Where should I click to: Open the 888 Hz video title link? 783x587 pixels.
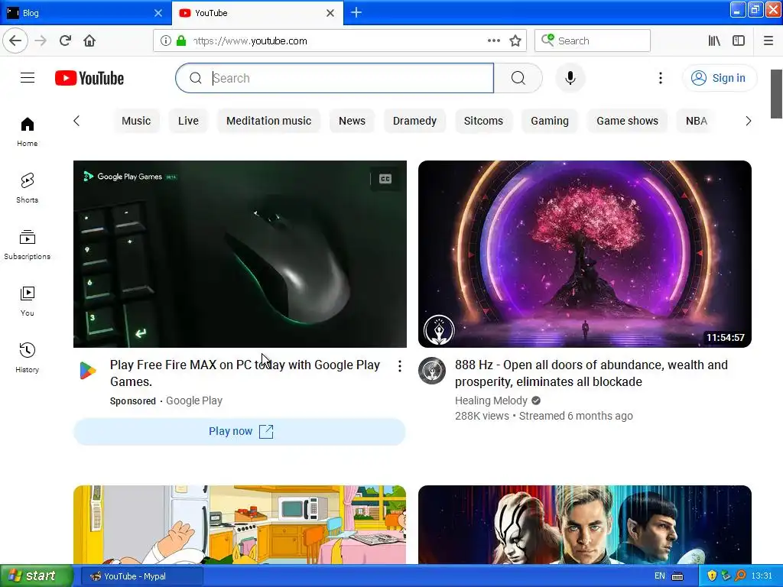coord(591,373)
